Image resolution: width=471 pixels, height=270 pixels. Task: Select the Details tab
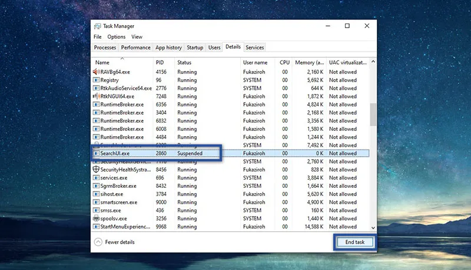click(233, 47)
